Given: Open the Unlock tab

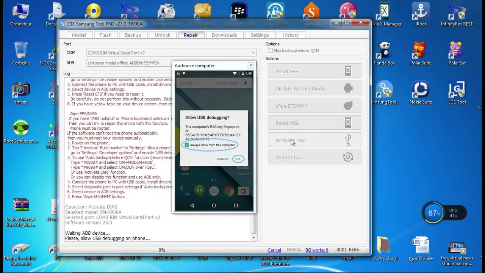Looking at the screenshot, I should [x=163, y=35].
